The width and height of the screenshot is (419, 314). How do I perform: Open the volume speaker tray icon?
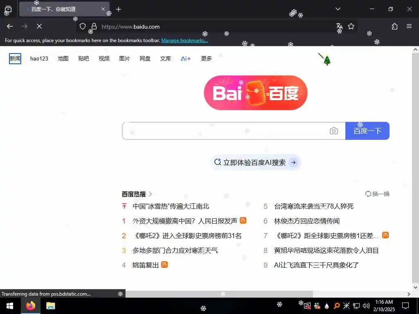pos(366,306)
